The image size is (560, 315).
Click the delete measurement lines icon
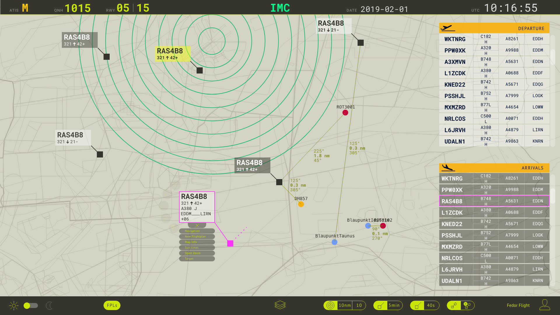[467, 305]
